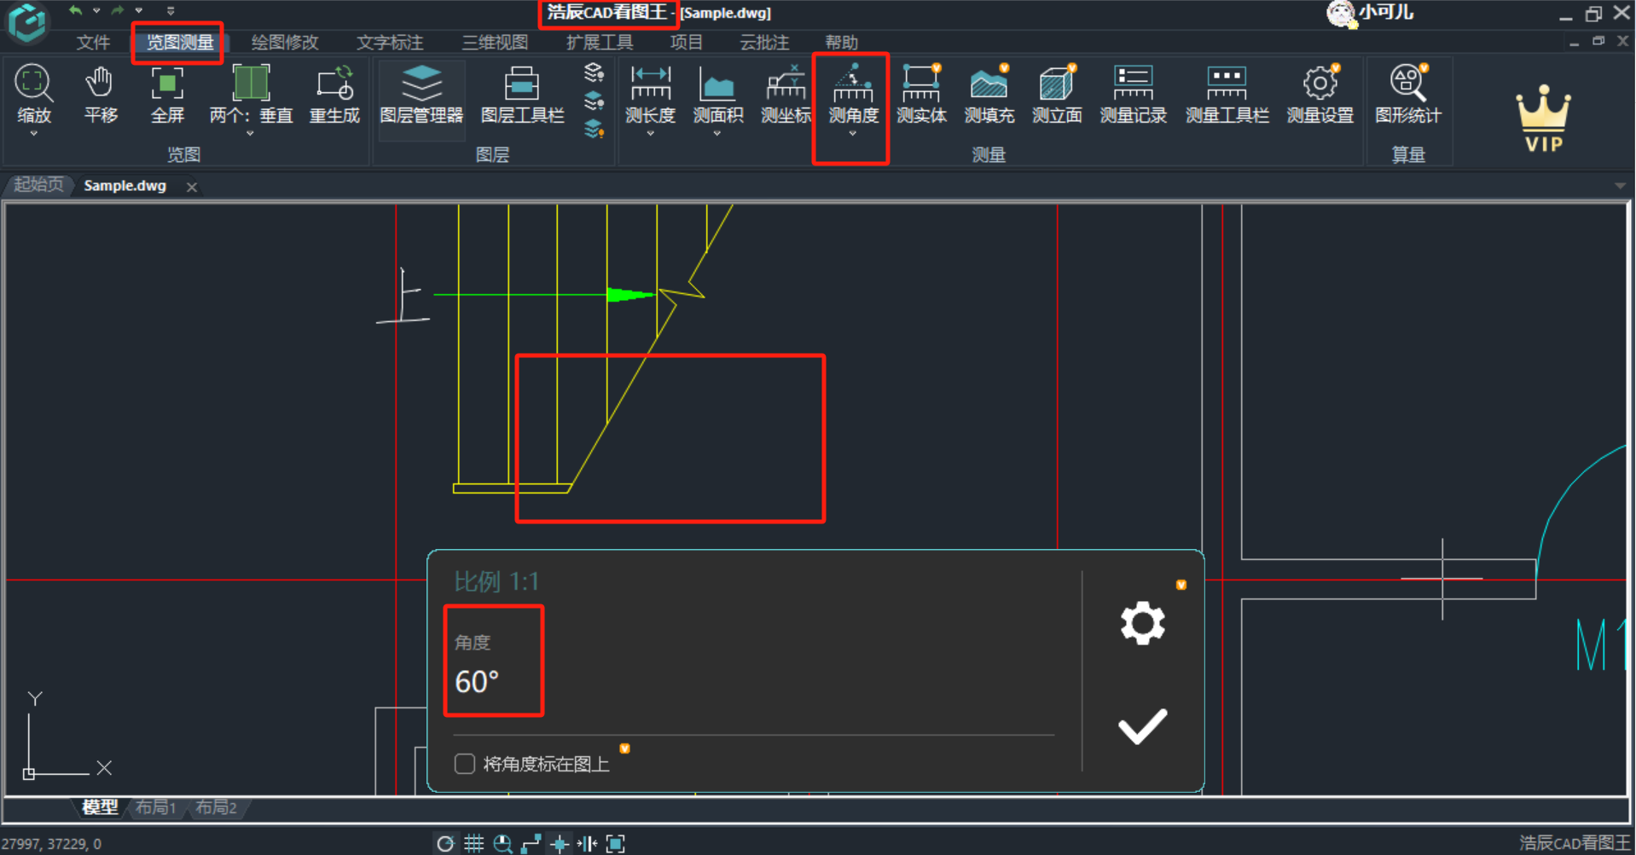
Task: Select the 测面积 area measuring tool
Action: [x=717, y=94]
